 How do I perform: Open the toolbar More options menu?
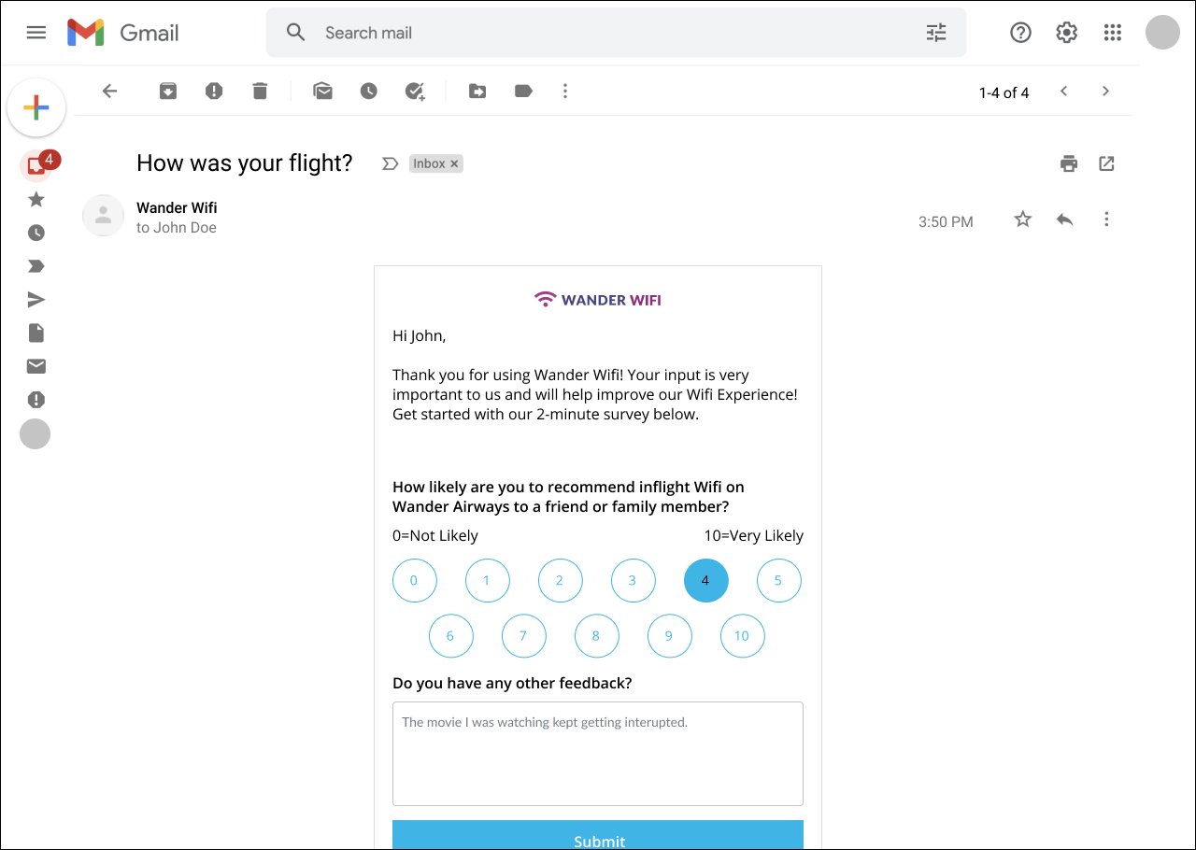564,91
